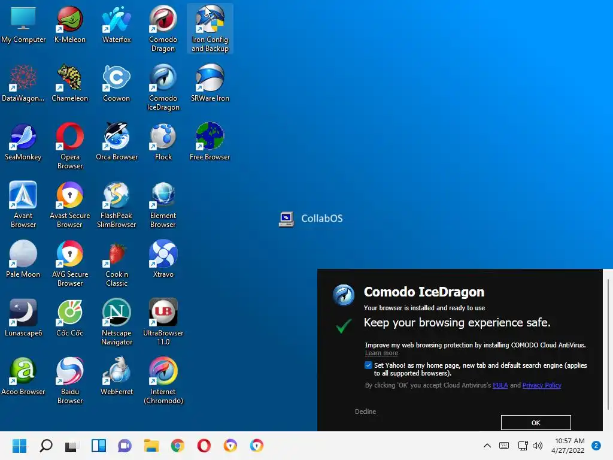Uncheck Set Yahoo! as home page option
Screen dimensions: 613x460
pyautogui.click(x=368, y=365)
